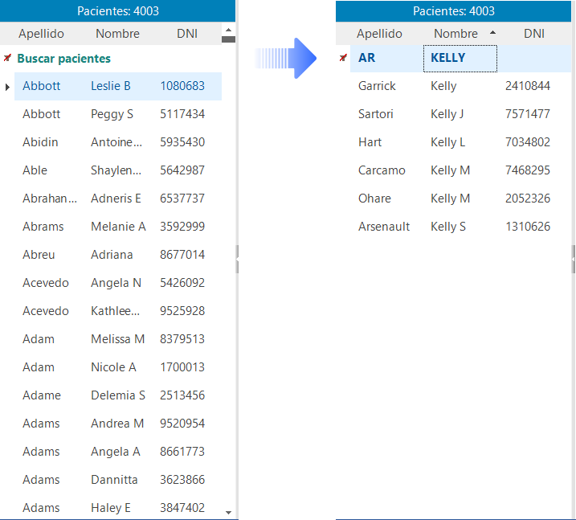Screen dimensions: 576x520
Task: Select patient Adneris E row
Action: pos(118,199)
